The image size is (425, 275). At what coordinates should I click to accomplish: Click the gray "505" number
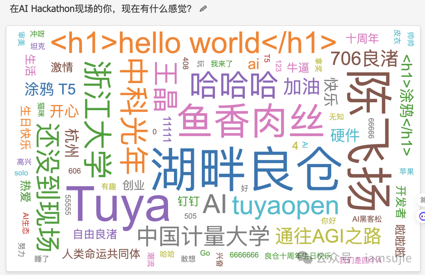(x=190, y=216)
